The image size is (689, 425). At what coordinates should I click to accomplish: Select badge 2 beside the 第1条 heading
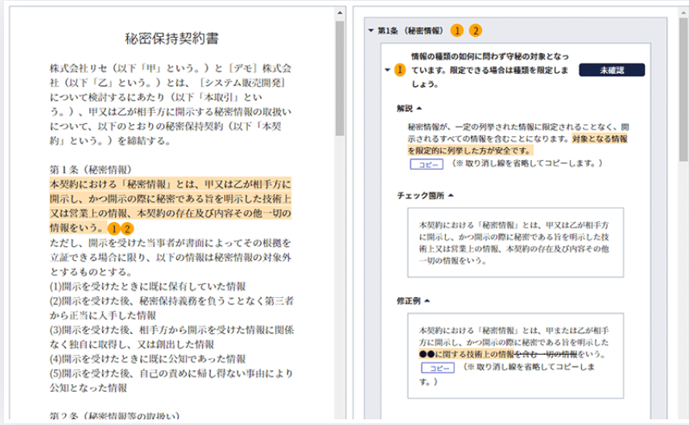[x=476, y=31]
